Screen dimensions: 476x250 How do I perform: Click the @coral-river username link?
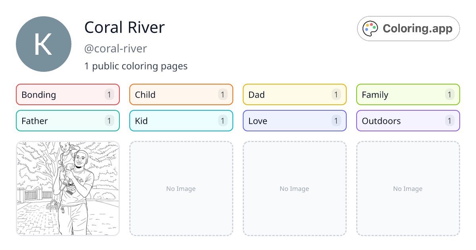pos(115,48)
